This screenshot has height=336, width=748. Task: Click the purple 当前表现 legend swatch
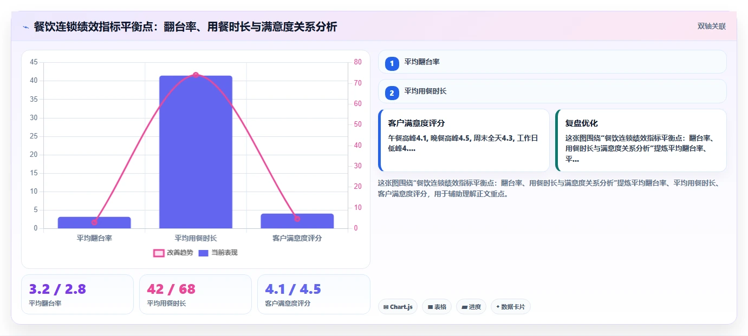[x=204, y=253]
